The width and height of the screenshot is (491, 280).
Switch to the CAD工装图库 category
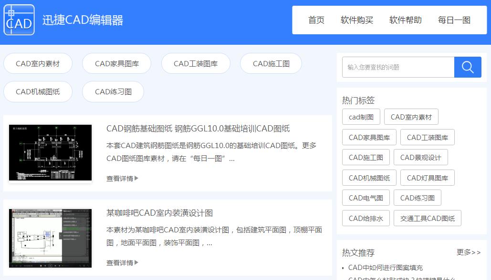(195, 63)
